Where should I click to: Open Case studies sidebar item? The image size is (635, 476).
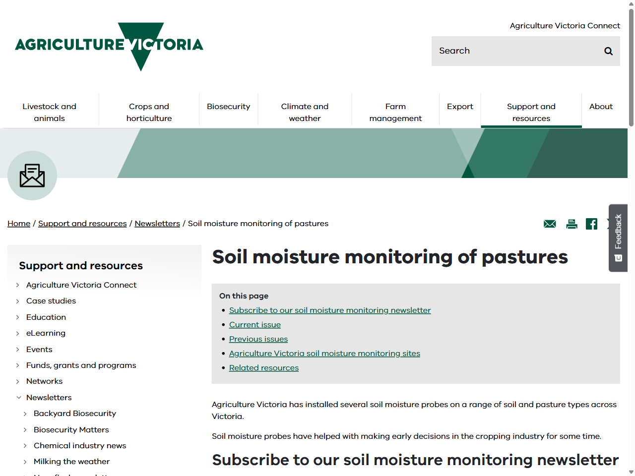pyautogui.click(x=51, y=301)
